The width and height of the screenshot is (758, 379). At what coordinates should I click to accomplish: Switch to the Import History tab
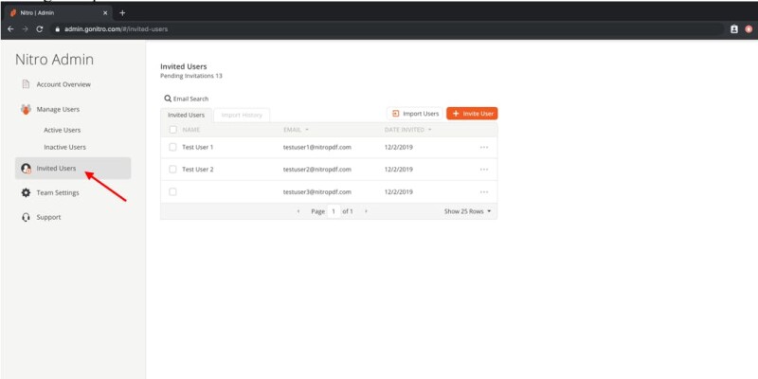pos(242,115)
